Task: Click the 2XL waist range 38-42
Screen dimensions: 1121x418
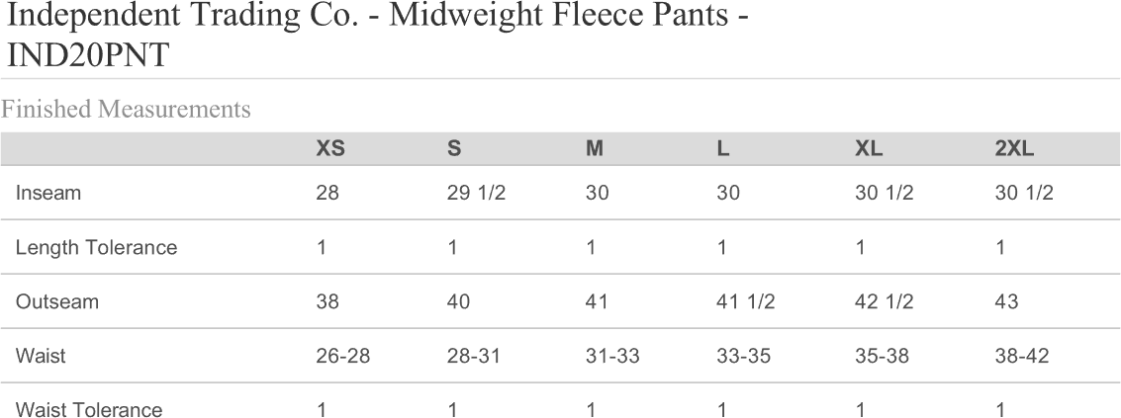Action: click(x=1022, y=357)
